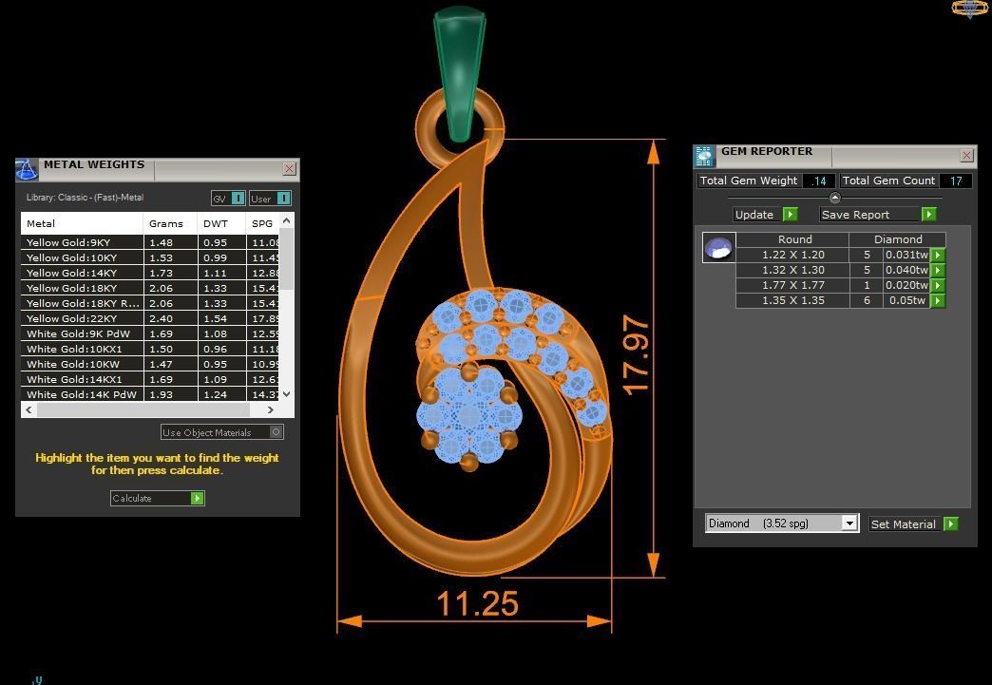Open the Diamond (3.52 spg) material dropdown
The image size is (992, 685).
[849, 523]
